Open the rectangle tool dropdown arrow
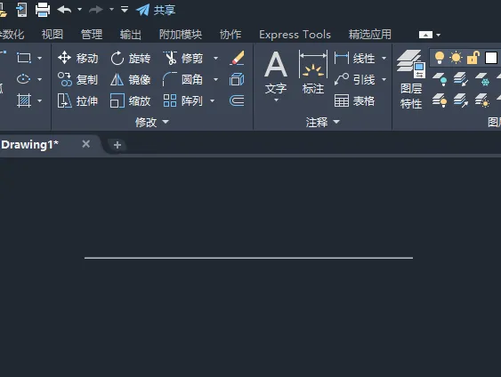Screen dimensions: 501x377 40,58
